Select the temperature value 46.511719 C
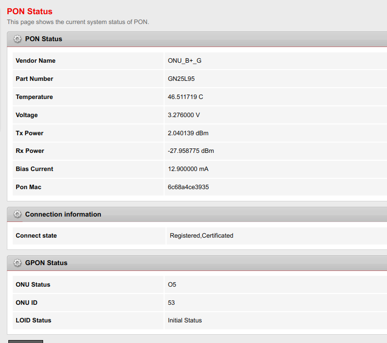Screen dimensions: 387x343 pos(185,97)
